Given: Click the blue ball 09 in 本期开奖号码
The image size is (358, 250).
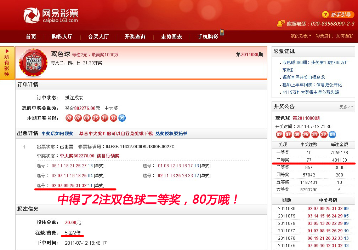Looking at the screenshot, I should (x=122, y=118).
